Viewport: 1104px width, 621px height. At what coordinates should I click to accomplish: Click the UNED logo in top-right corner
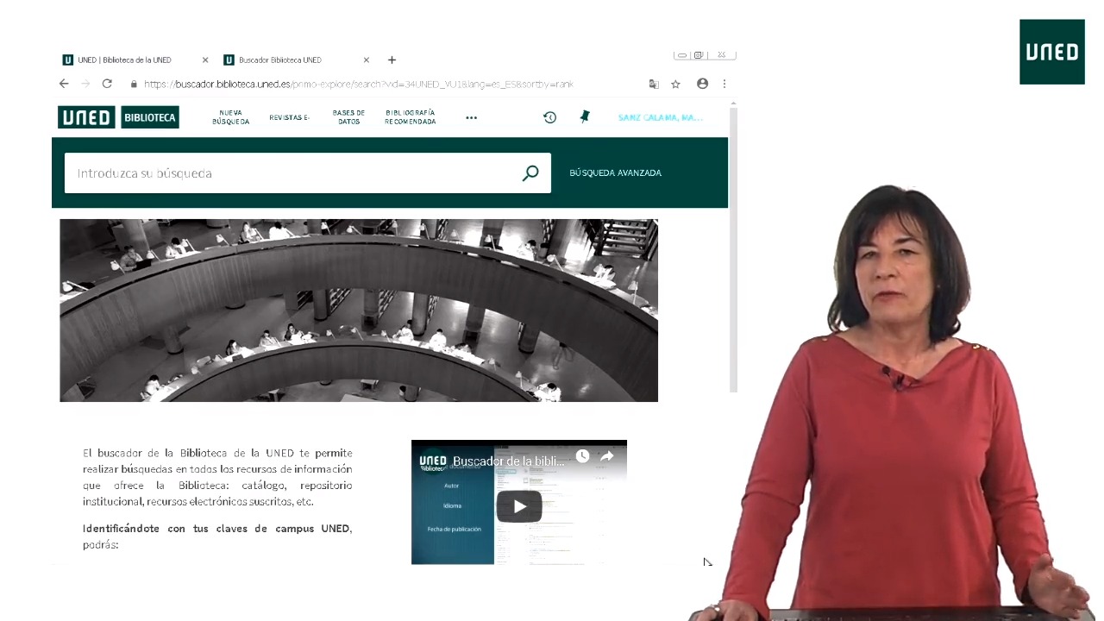[x=1052, y=52]
